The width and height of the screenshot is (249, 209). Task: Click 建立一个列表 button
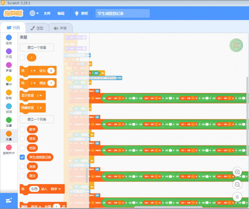pyautogui.click(x=37, y=119)
